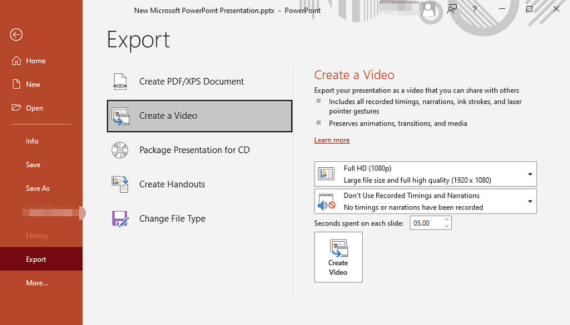The height and width of the screenshot is (325, 570).
Task: Click the seconds per slide input field
Action: [426, 223]
